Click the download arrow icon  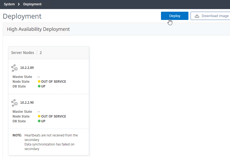[197, 16]
